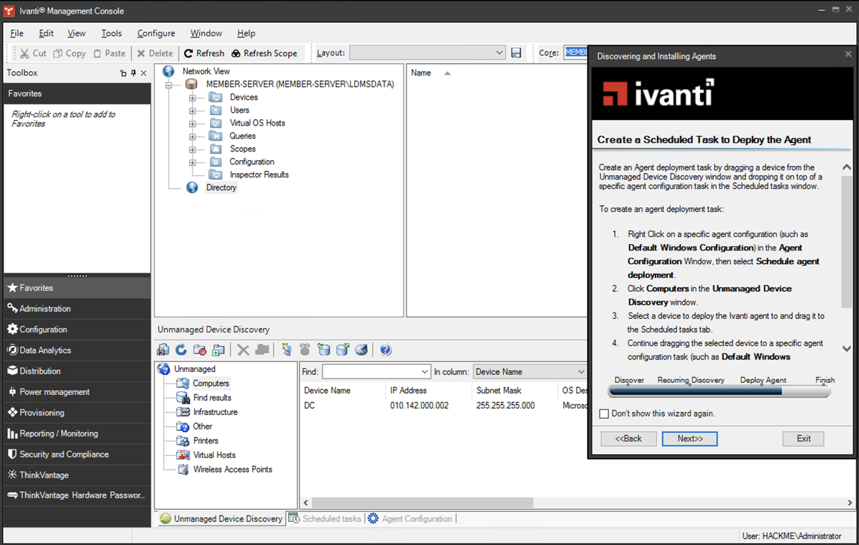The height and width of the screenshot is (545, 859).
Task: Open the Administration toolbox section
Action: 77,309
